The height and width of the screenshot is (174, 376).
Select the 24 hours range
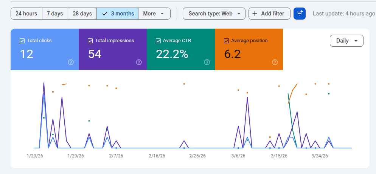26,14
